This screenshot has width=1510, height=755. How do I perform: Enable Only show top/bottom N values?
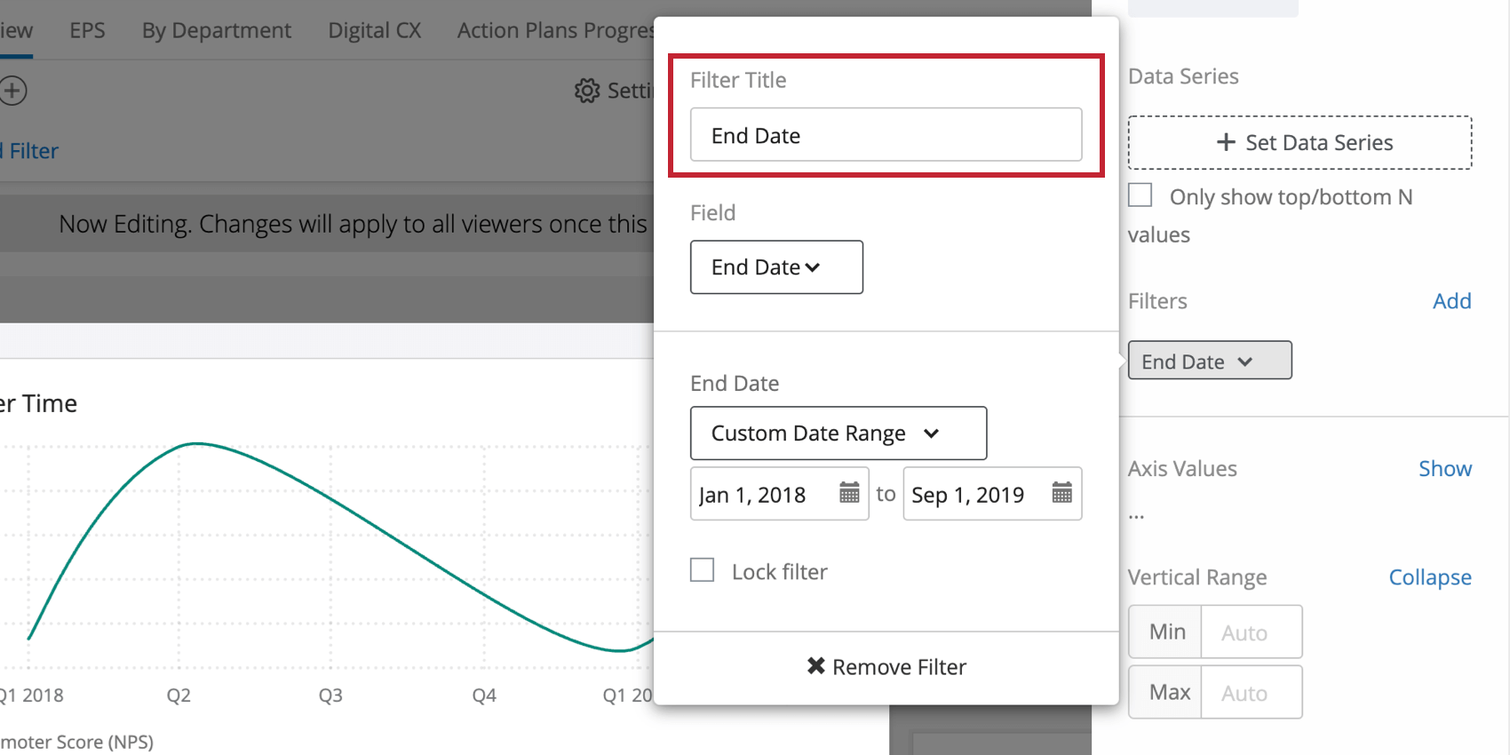coord(1140,195)
